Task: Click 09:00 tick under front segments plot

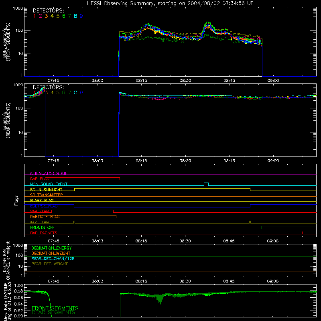Action: click(273, 81)
